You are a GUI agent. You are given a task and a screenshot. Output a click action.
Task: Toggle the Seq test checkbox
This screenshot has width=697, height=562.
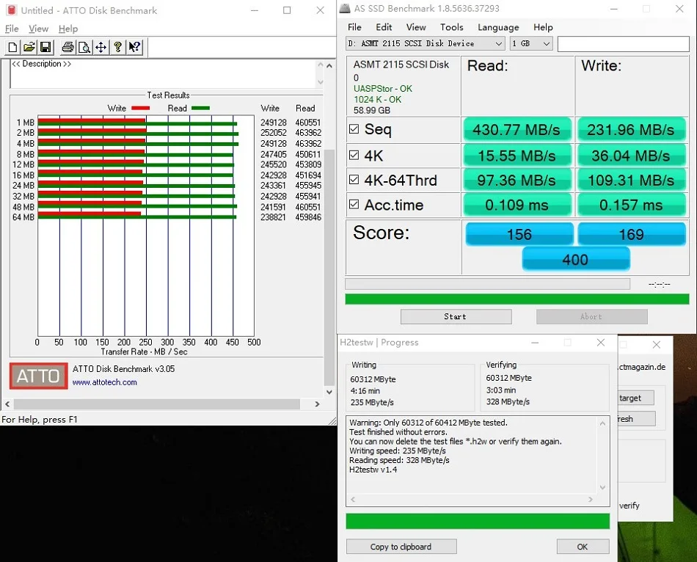(x=354, y=129)
